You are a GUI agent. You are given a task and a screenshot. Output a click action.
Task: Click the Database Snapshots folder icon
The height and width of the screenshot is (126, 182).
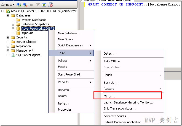point(18,24)
